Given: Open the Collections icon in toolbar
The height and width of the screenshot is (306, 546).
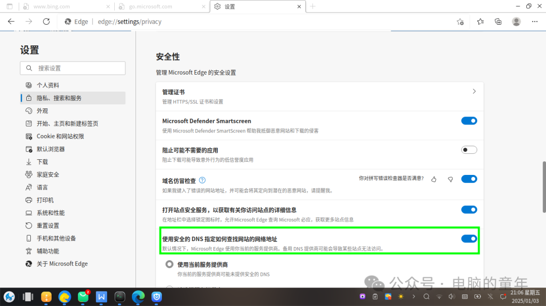Looking at the screenshot, I should (498, 22).
